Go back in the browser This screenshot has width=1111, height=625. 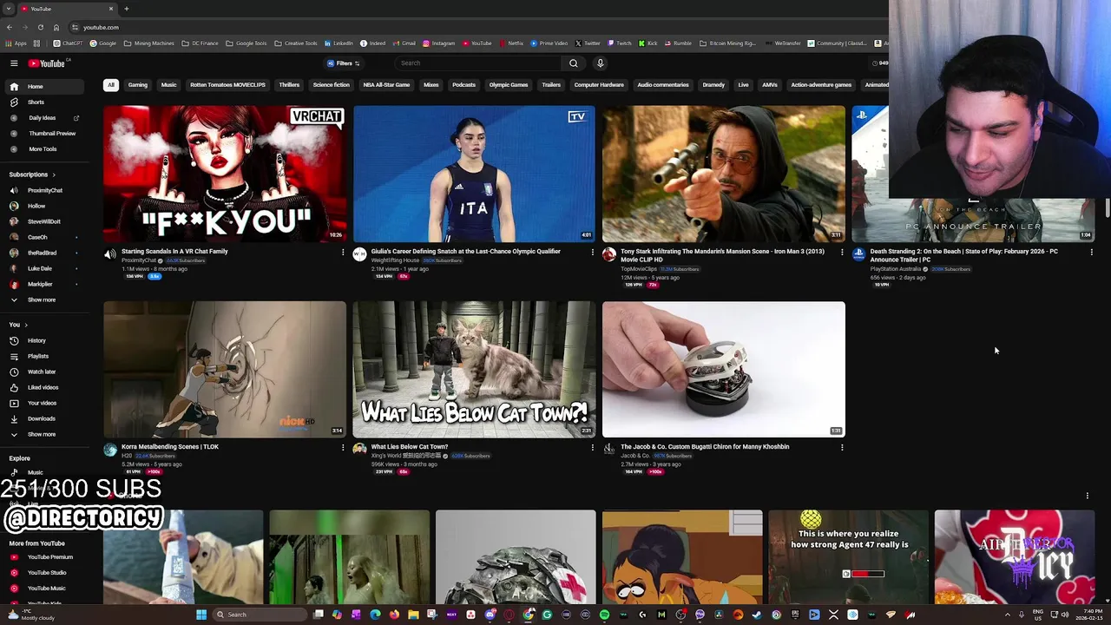pos(9,27)
